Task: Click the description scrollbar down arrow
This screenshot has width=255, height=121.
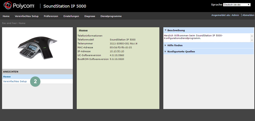Action: [x=252, y=40]
